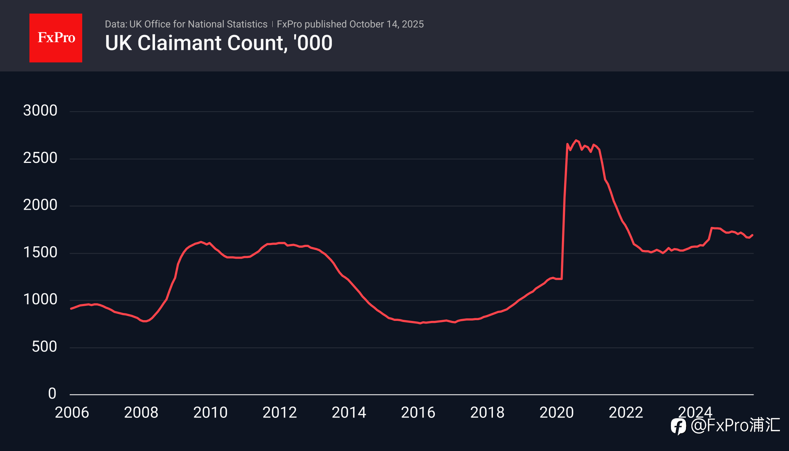Click the 500 y-axis label
This screenshot has width=789, height=451.
pos(44,347)
